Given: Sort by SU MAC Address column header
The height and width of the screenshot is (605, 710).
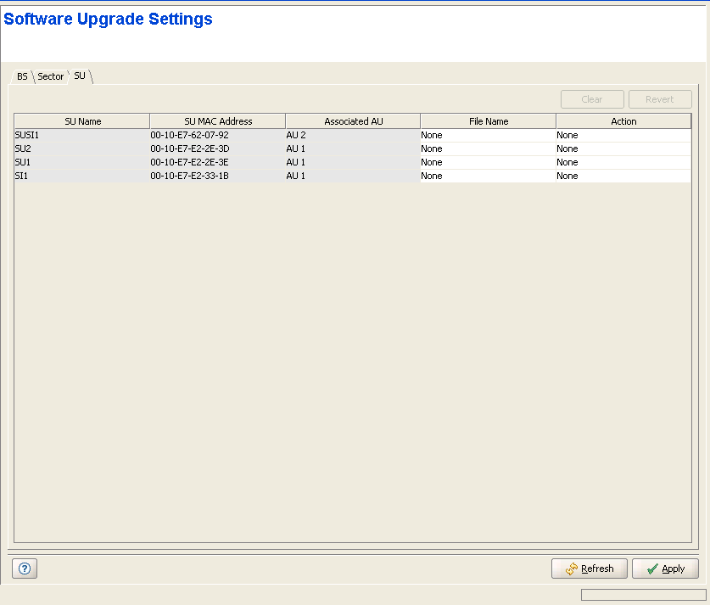Looking at the screenshot, I should click(218, 121).
